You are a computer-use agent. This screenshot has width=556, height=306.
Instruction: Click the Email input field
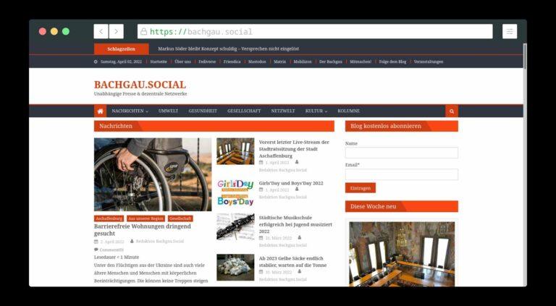401,174
